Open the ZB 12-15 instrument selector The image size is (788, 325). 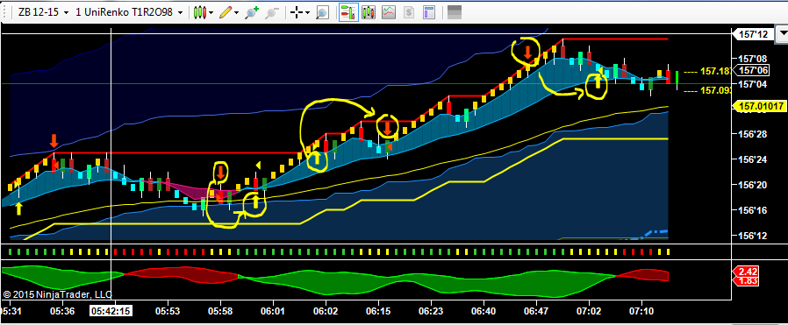coord(43,12)
